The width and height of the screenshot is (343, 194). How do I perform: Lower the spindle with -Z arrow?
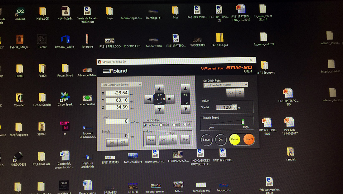click(186, 109)
